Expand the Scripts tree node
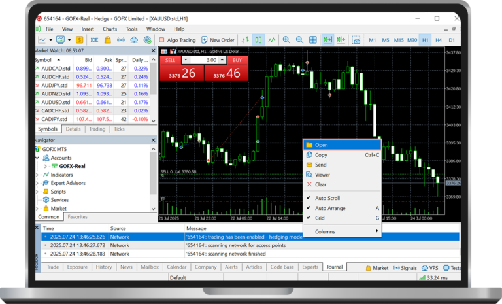Viewport: 502px width, 304px height. [x=37, y=192]
